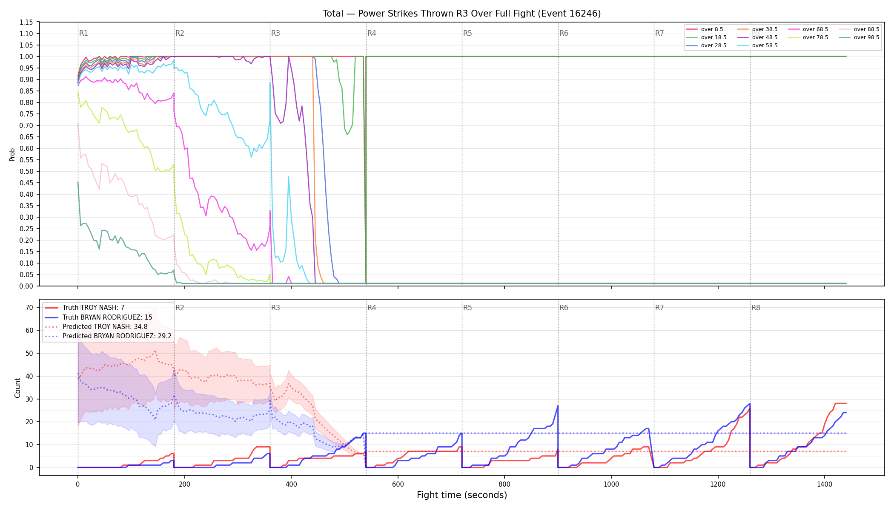This screenshot has height=510, width=894.
Task: Click 'Predicted TROY NASH: 34.8' legend entry
Action: click(96, 327)
